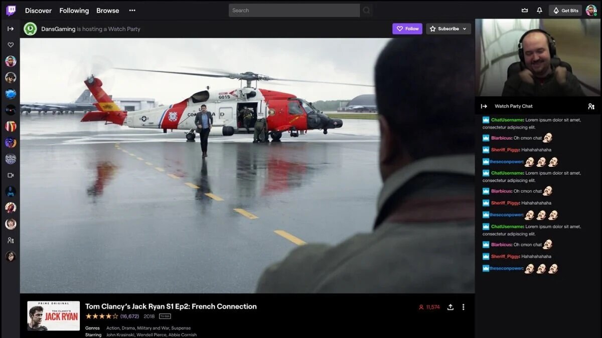Open followed channels heart icon in sidebar
The height and width of the screenshot is (338, 602).
click(11, 45)
